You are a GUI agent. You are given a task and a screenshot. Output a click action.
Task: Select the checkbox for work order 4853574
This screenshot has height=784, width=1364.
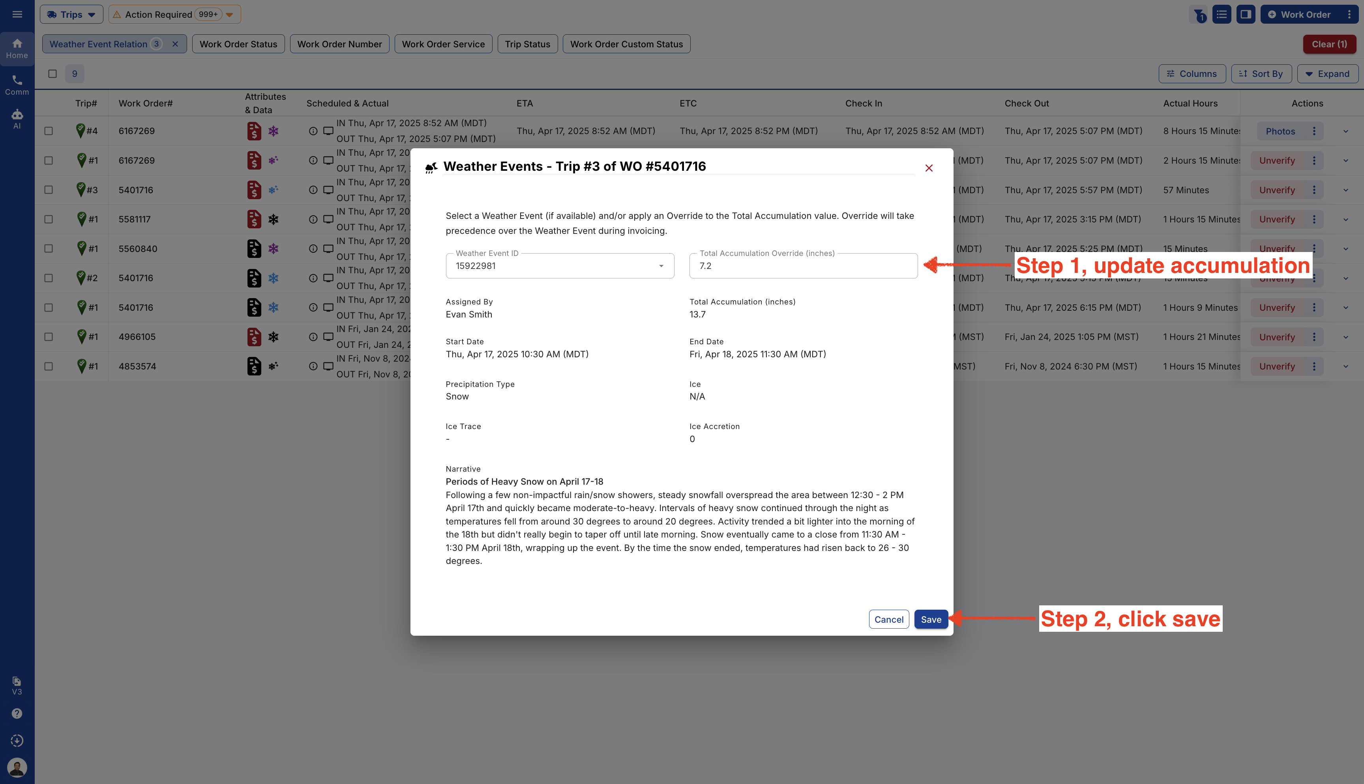pos(49,366)
